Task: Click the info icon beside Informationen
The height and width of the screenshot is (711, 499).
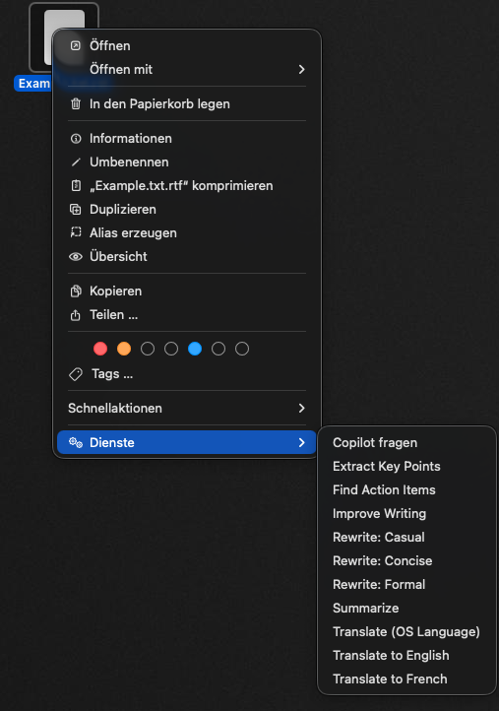Action: coord(76,138)
